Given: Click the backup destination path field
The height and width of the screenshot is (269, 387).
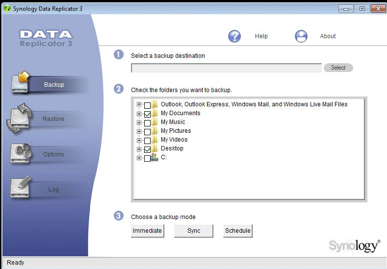Looking at the screenshot, I should (x=226, y=68).
